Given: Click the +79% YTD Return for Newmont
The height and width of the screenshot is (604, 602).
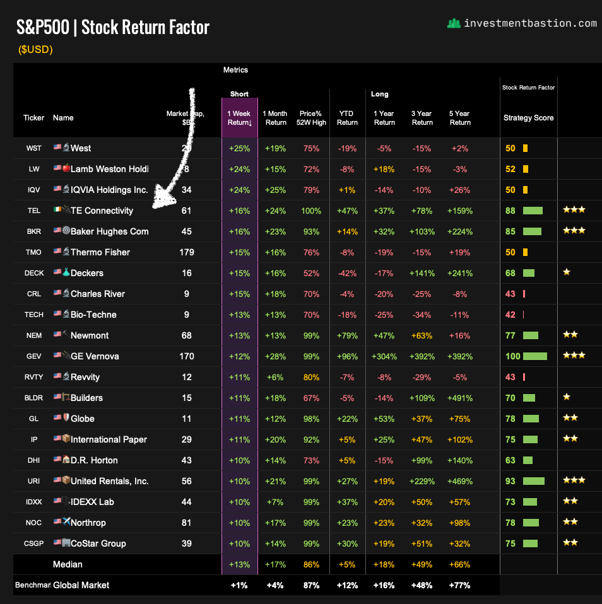Looking at the screenshot, I should coord(347,335).
